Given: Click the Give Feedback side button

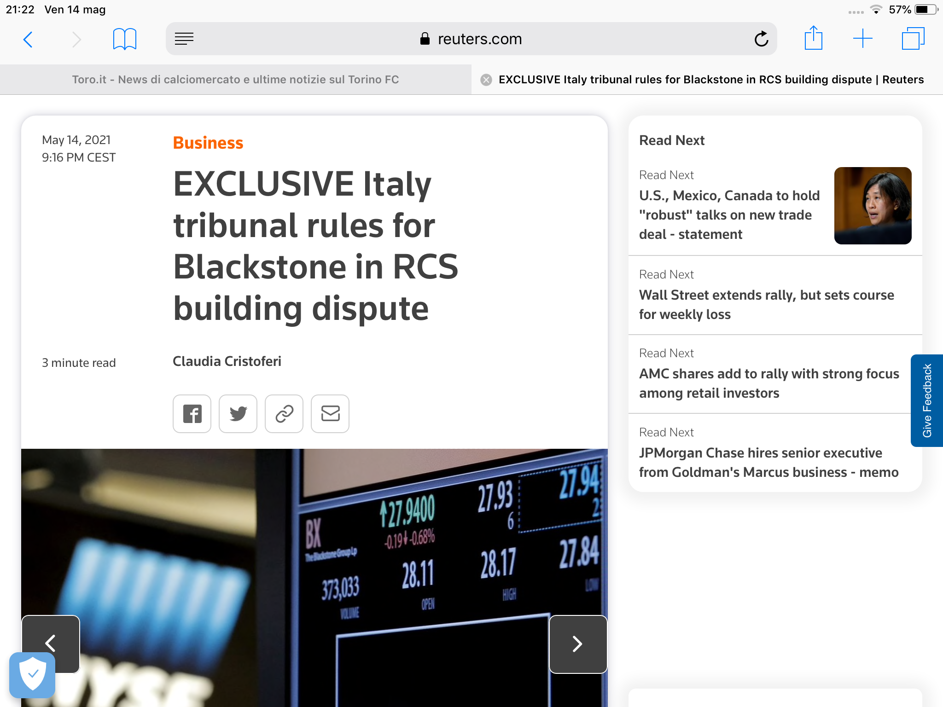Looking at the screenshot, I should pyautogui.click(x=927, y=400).
